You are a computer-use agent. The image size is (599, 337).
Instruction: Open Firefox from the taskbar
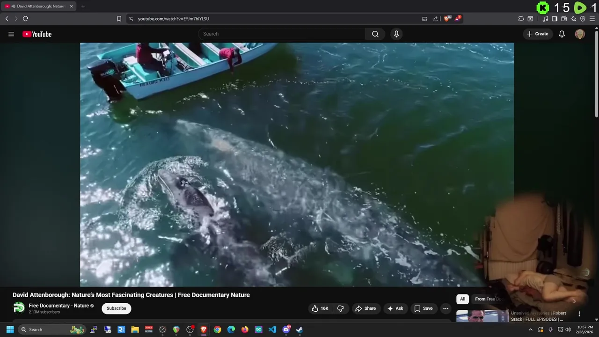tap(245, 330)
